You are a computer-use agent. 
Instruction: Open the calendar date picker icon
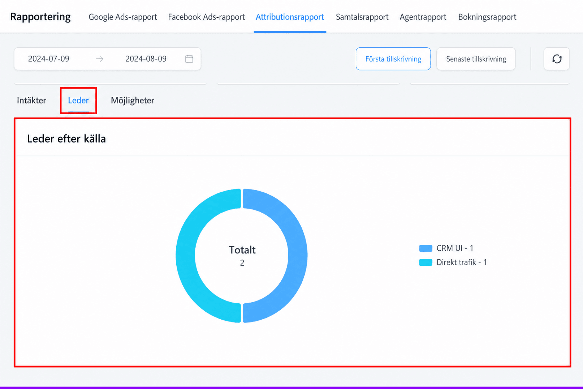pyautogui.click(x=189, y=59)
